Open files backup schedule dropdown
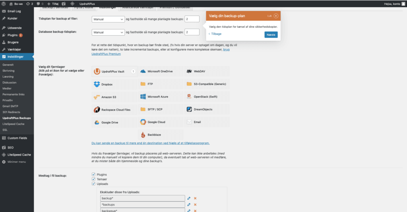407x212 pixels. (x=108, y=19)
